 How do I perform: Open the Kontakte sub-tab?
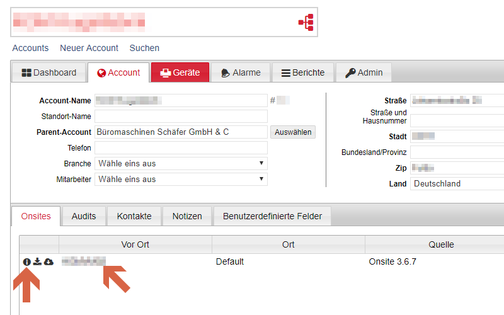pos(134,216)
